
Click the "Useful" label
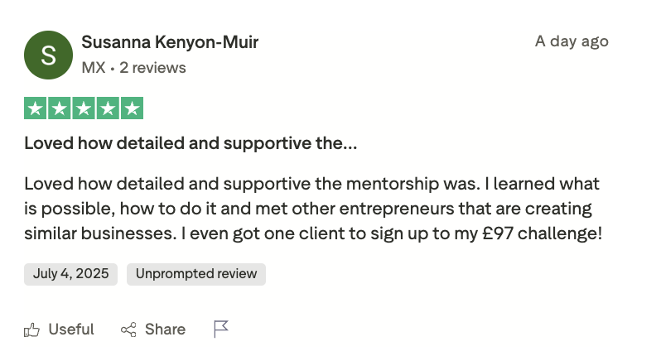pyautogui.click(x=71, y=330)
